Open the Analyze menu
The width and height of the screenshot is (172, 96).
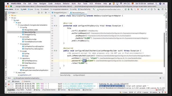tap(58, 3)
